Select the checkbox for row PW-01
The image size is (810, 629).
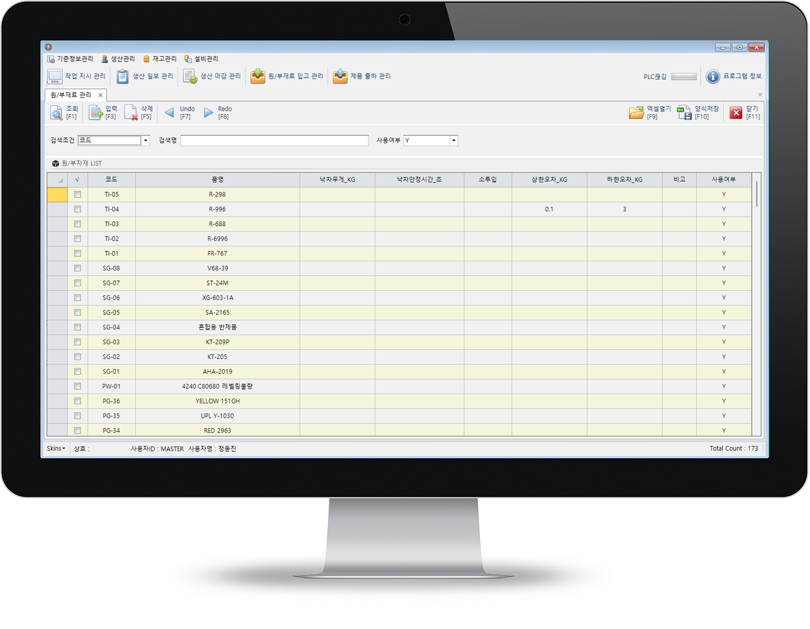(x=78, y=387)
